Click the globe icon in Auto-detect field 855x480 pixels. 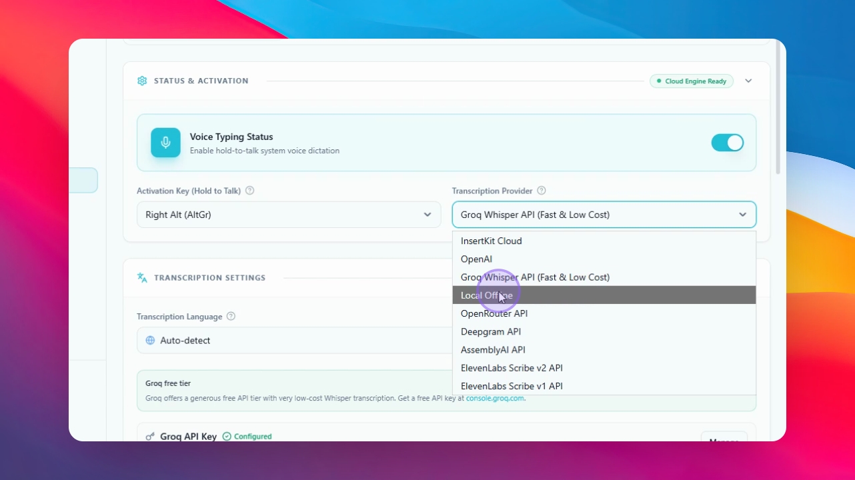point(150,340)
